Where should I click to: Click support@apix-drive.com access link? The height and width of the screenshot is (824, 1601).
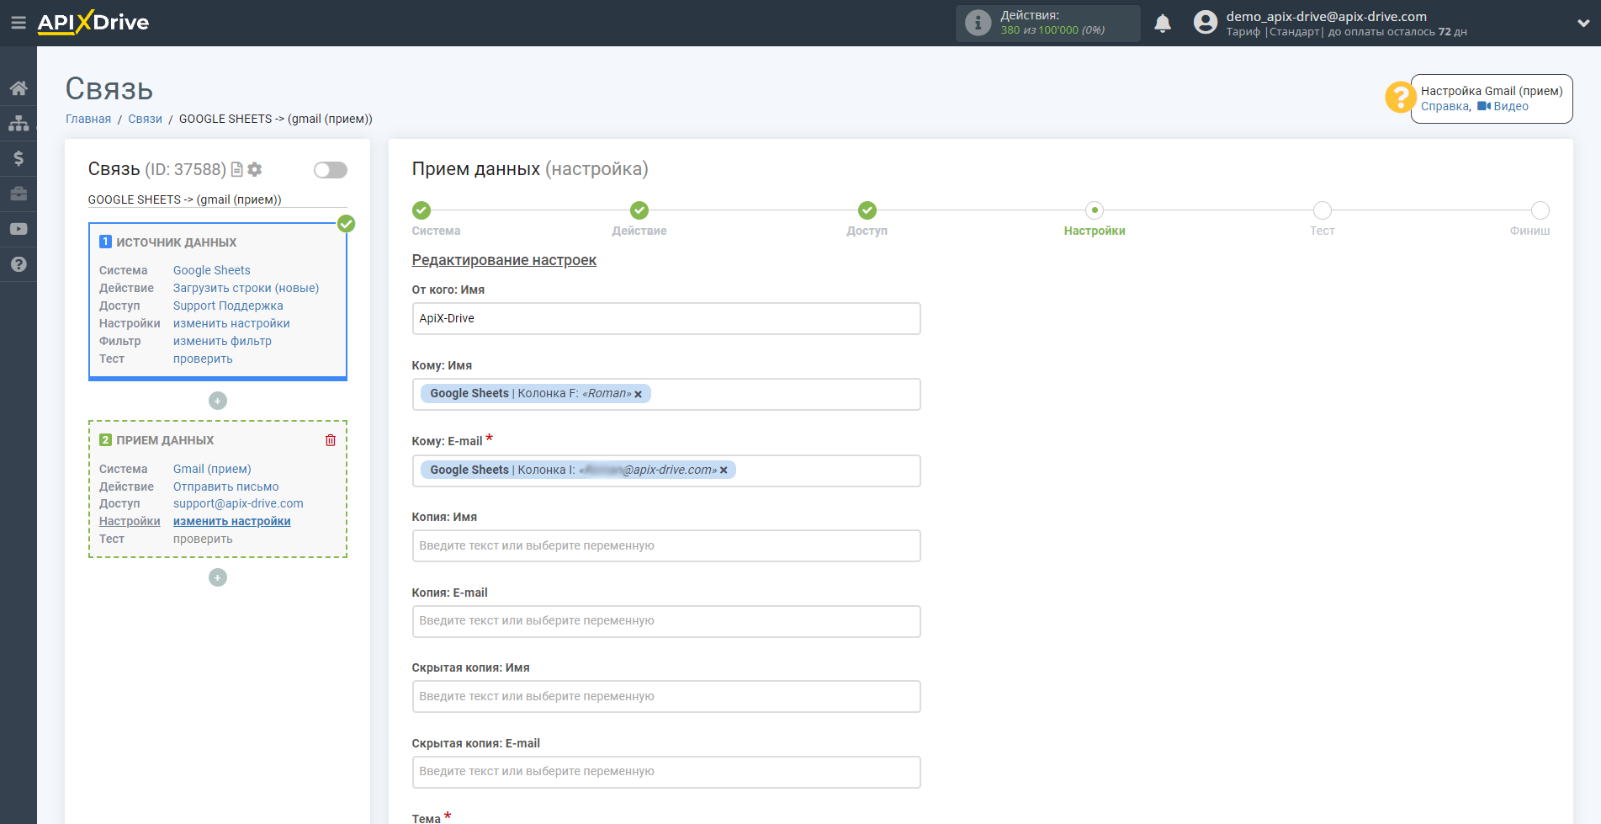coord(238,504)
